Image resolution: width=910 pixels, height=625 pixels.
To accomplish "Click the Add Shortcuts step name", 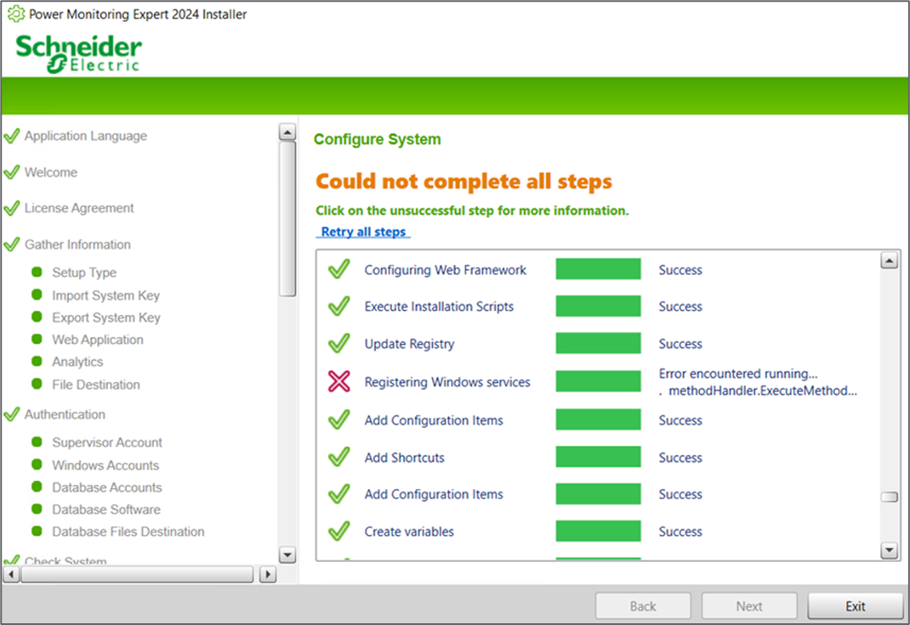I will 404,458.
